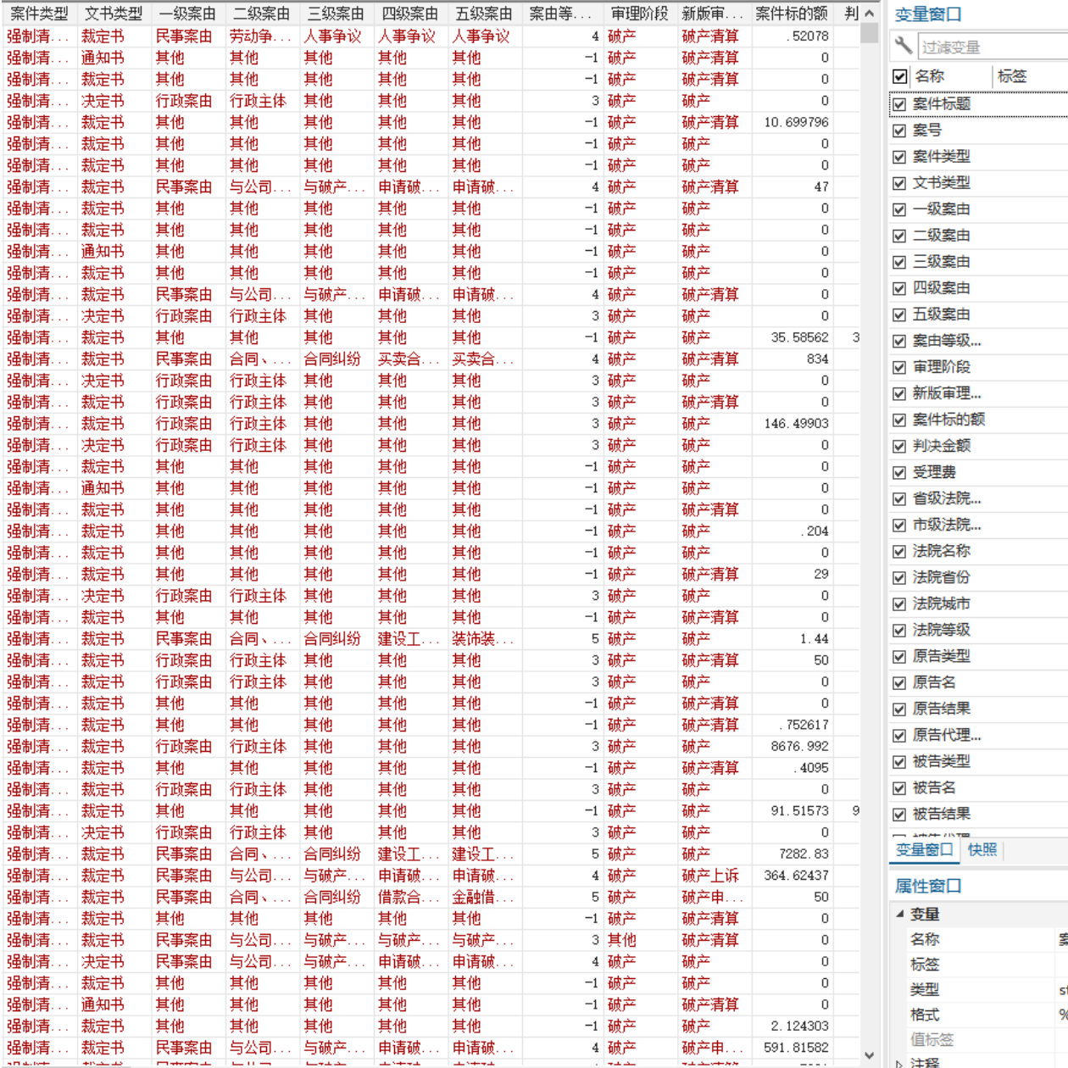The image size is (1068, 1068).
Task: Uncheck the 被告结果 variable checkbox
Action: click(899, 814)
